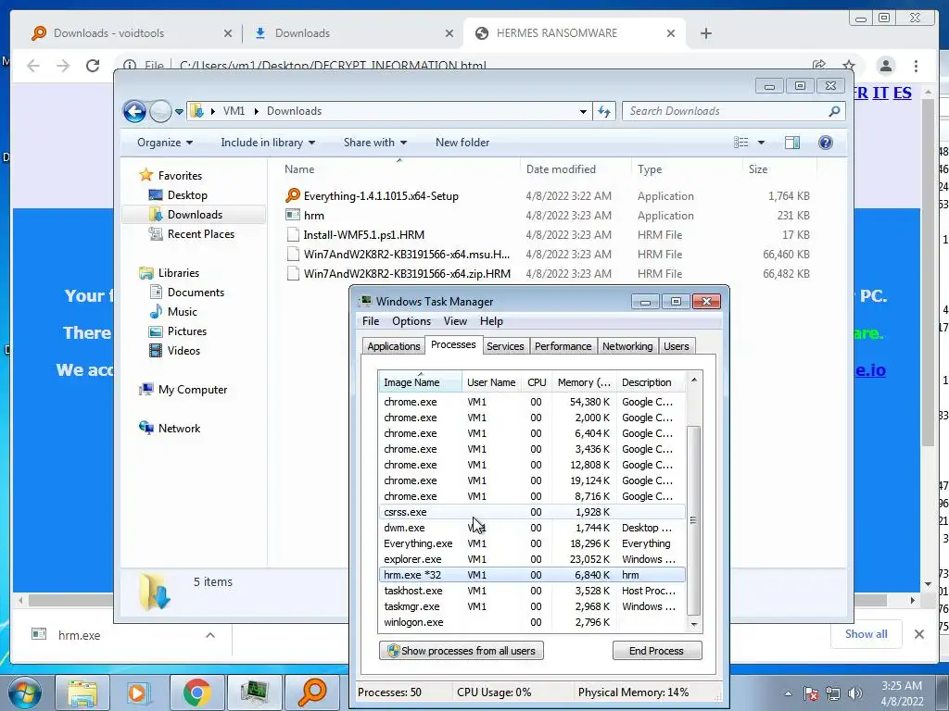The height and width of the screenshot is (711, 949).
Task: Click Chrome back arrow icon
Action: (33, 66)
